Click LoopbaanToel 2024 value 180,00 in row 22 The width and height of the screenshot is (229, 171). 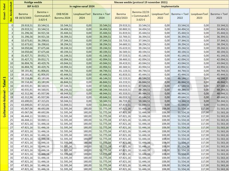click(82, 109)
